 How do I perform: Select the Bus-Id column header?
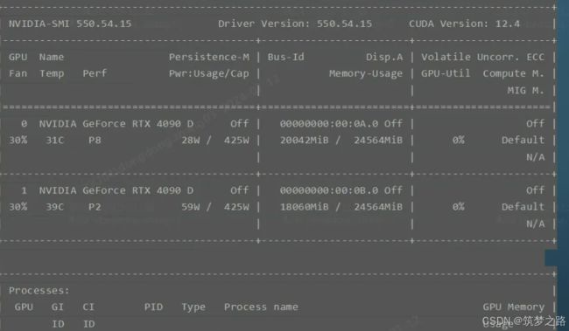(286, 58)
